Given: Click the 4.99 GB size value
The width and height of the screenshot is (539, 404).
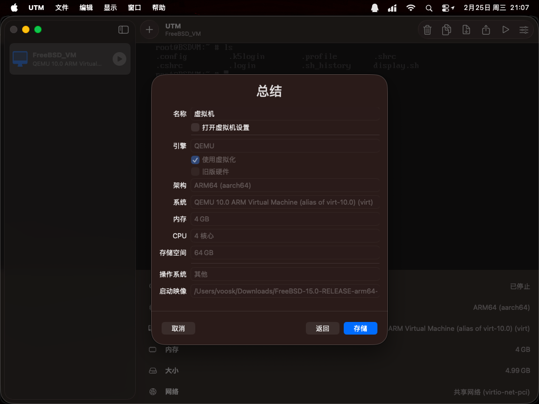Looking at the screenshot, I should [518, 371].
